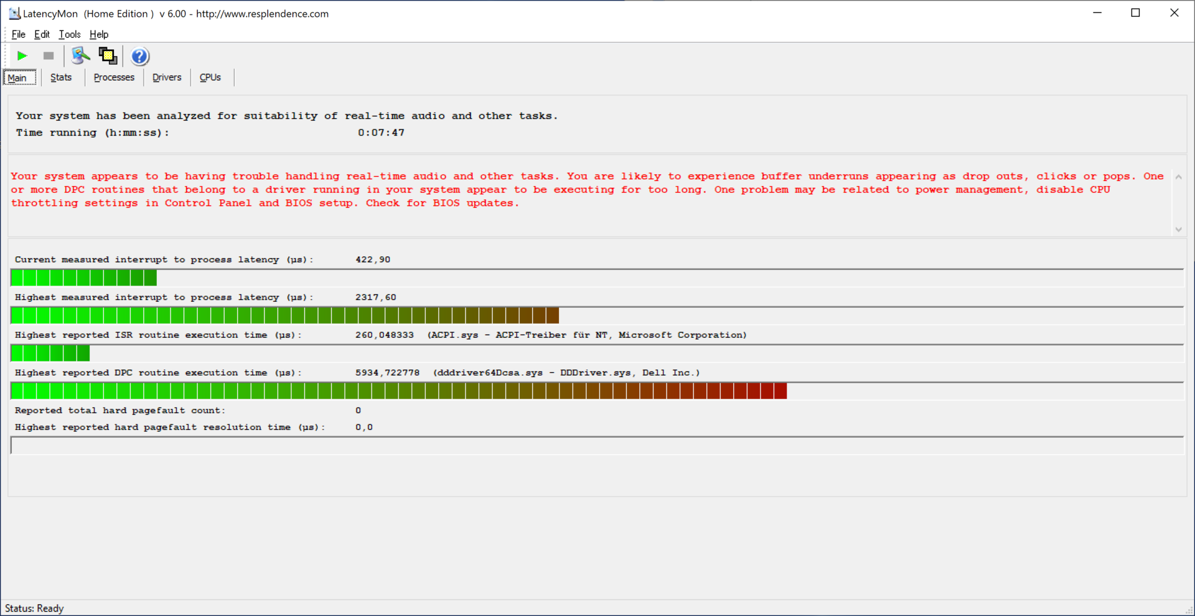Maximize the LatencyMon window
This screenshot has width=1195, height=616.
[1135, 13]
